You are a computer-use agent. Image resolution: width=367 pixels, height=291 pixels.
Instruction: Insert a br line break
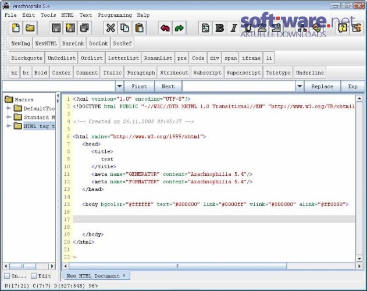[x=26, y=72]
